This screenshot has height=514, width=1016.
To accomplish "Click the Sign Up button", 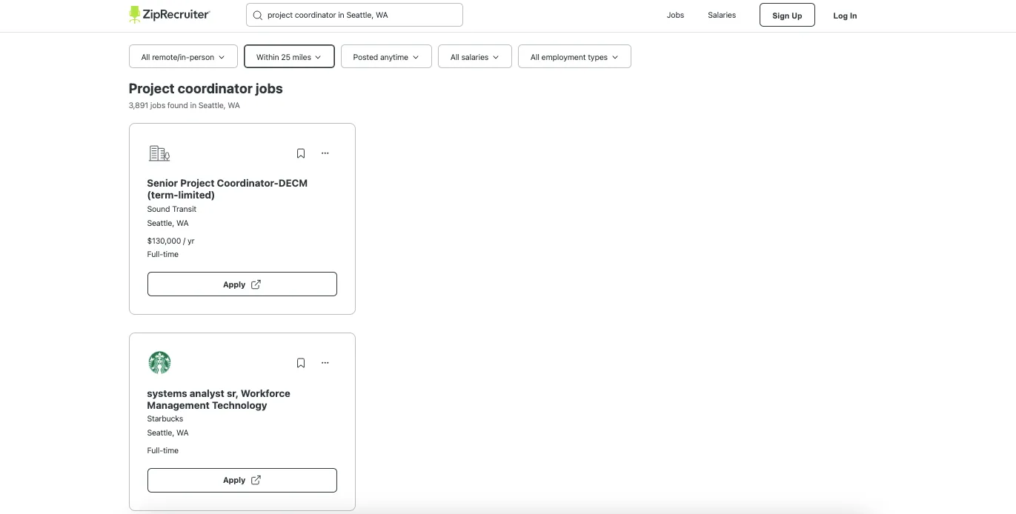I will pyautogui.click(x=787, y=15).
